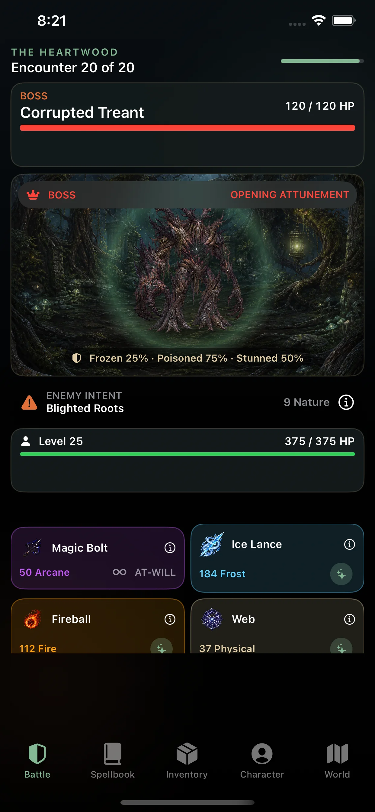The width and height of the screenshot is (375, 812).
Task: Click the boss crown icon
Action: 33,195
